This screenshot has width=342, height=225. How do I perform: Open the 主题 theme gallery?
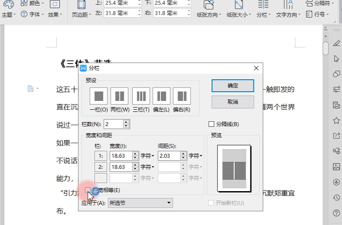[x=8, y=9]
